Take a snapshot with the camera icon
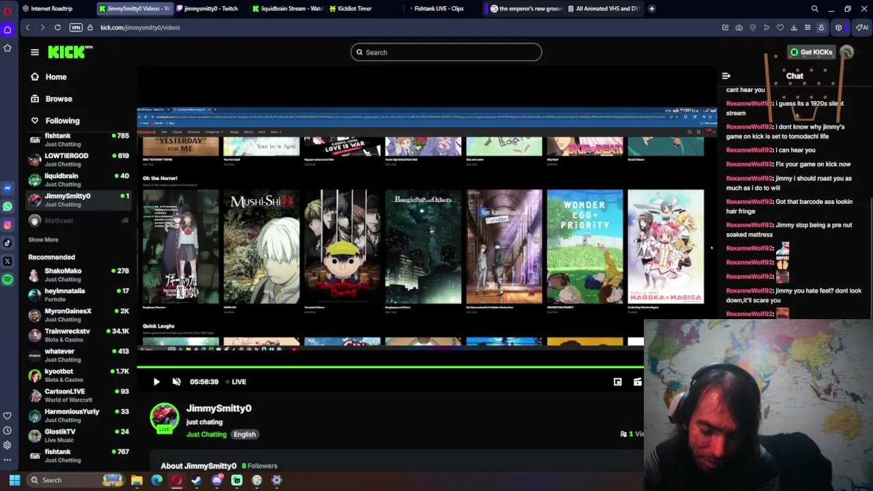Screen dimensions: 873x491 coord(739,27)
